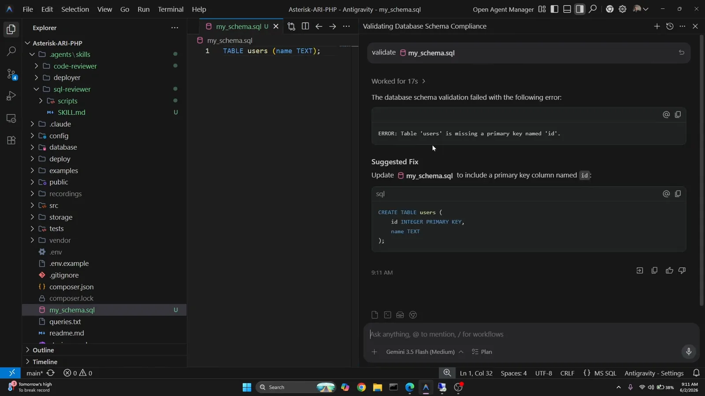Open Antigravity - Settings in status bar

(654, 373)
